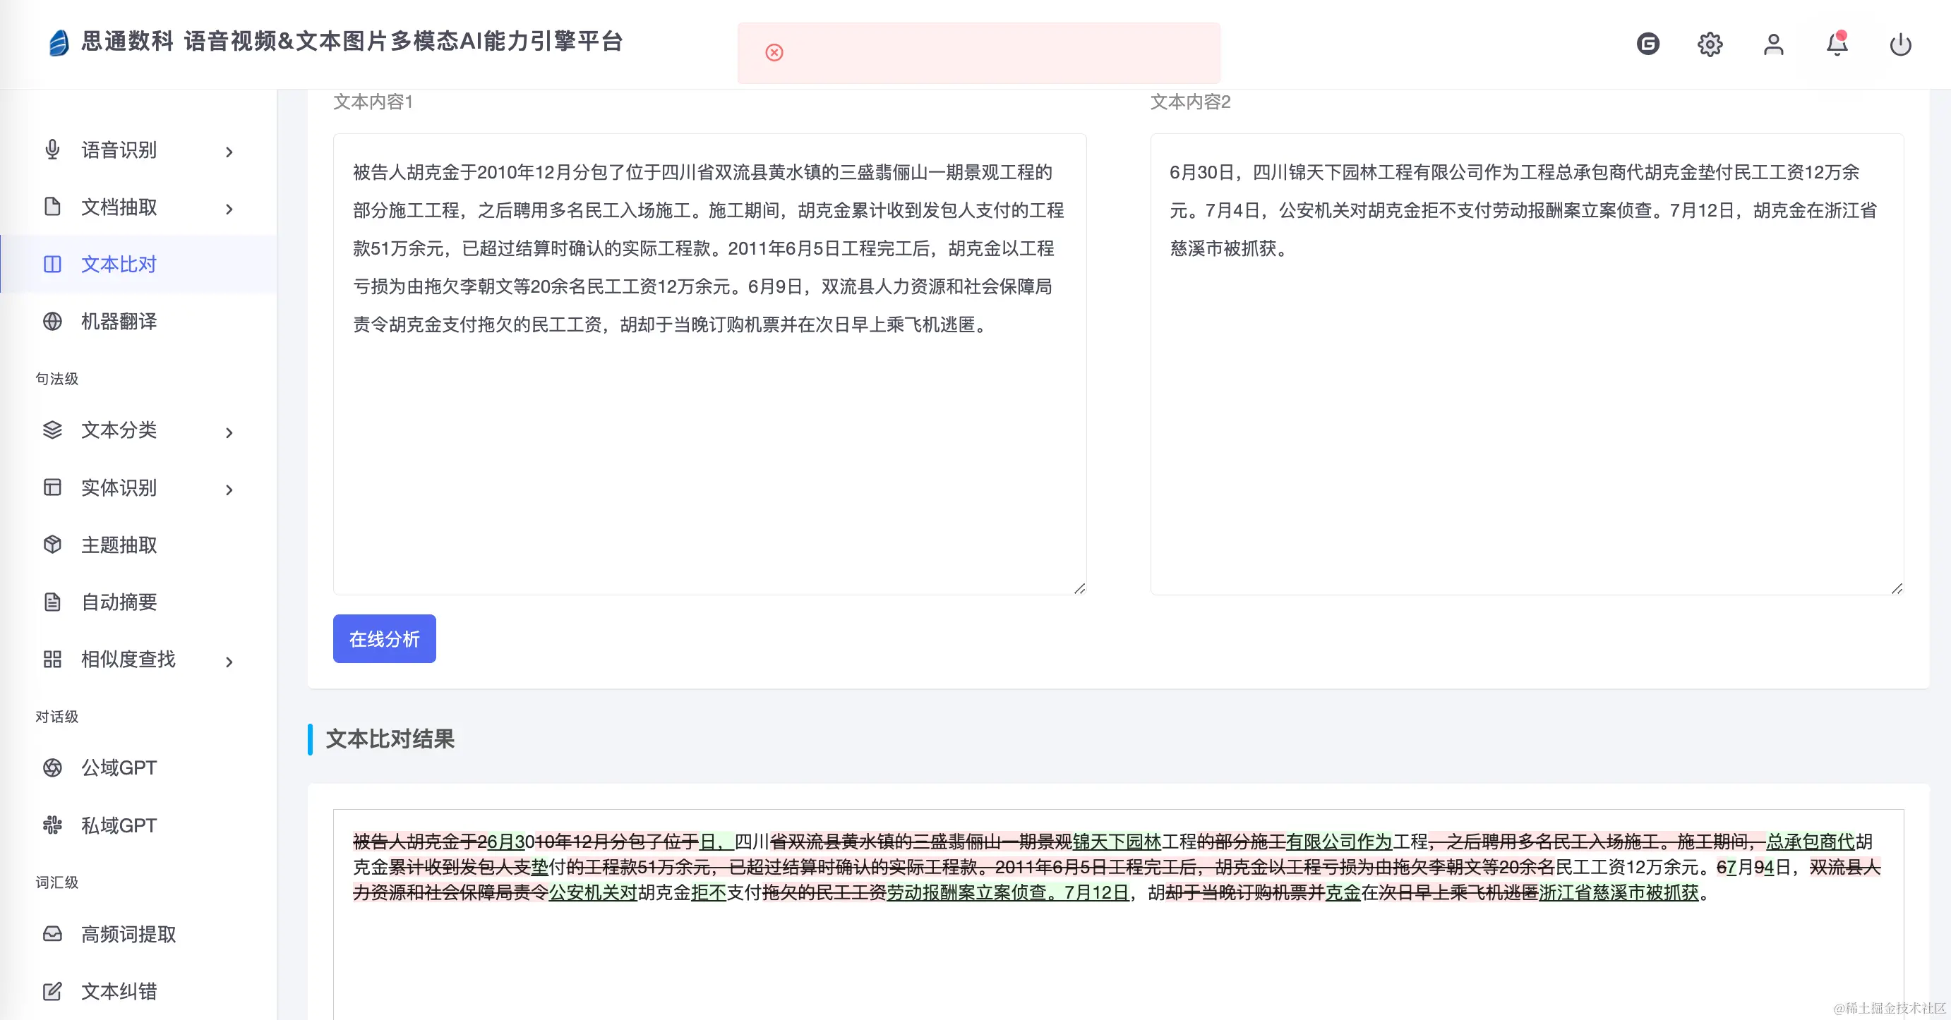Open 机器翻译 via the globe icon
The width and height of the screenshot is (1951, 1020).
52,321
